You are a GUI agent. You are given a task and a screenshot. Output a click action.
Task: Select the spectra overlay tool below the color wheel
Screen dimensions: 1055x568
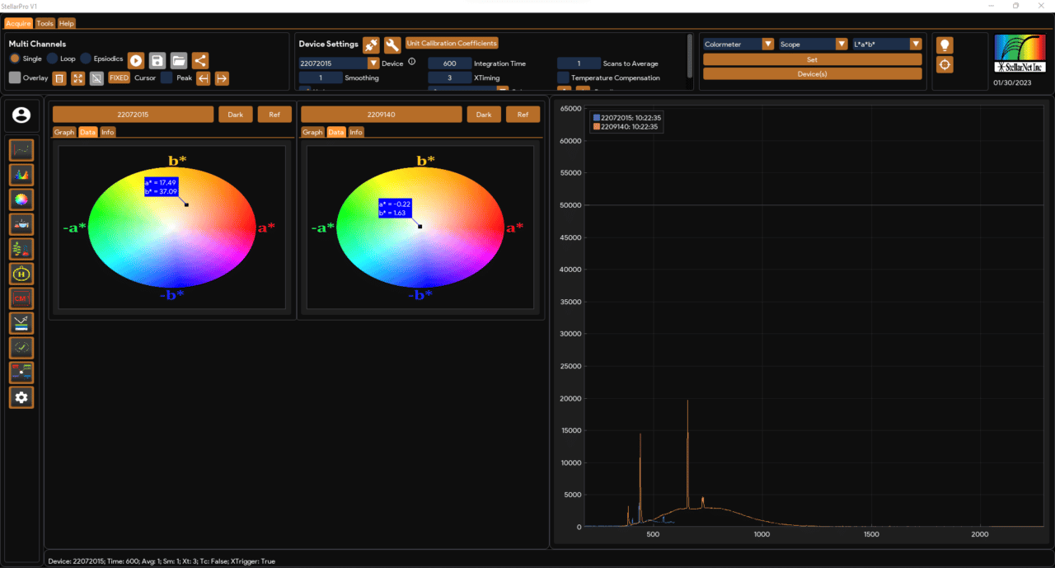(x=21, y=223)
